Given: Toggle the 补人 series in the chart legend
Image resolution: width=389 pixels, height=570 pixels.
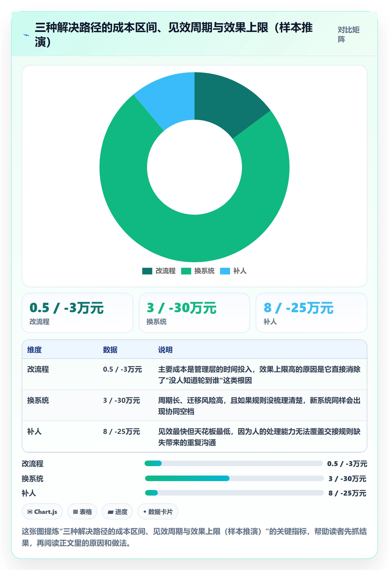Looking at the screenshot, I should coord(233,271).
